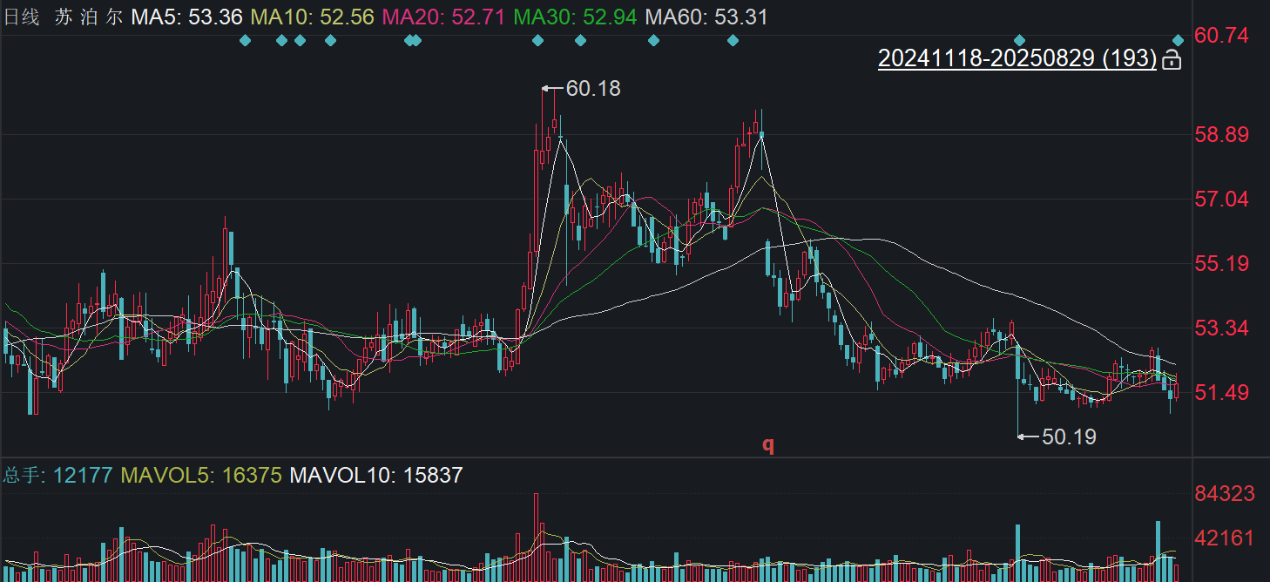The image size is (1270, 582).
Task: Select the MA30: 52.94 indicator label
Action: pos(575,17)
